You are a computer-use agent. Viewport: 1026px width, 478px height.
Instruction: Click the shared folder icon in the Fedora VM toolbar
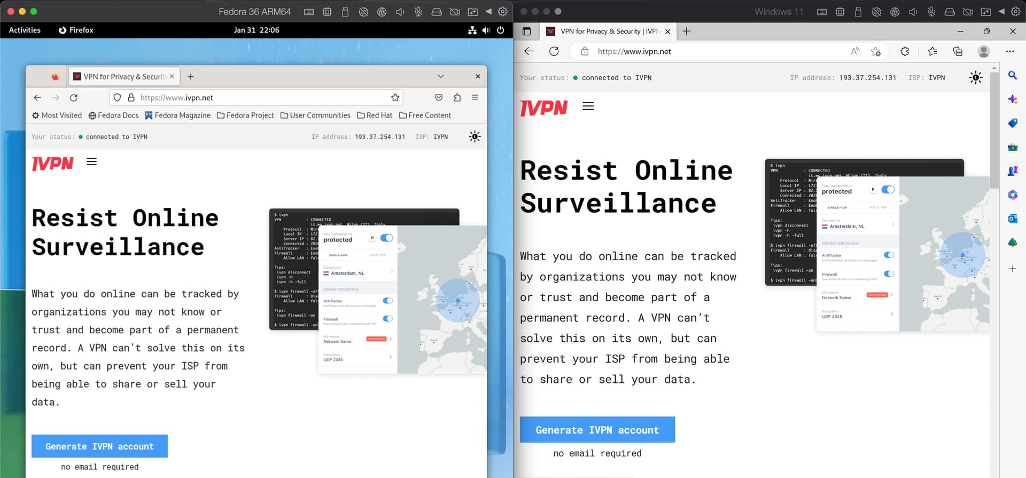473,12
